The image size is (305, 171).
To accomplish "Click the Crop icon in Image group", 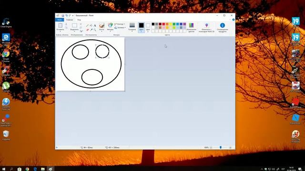I will (x=81, y=24).
